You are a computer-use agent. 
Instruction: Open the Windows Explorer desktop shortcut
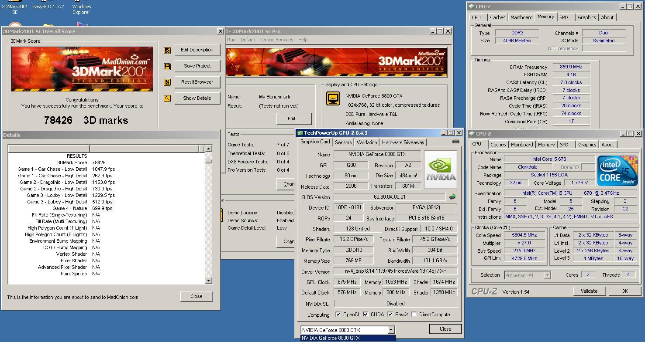click(82, 8)
